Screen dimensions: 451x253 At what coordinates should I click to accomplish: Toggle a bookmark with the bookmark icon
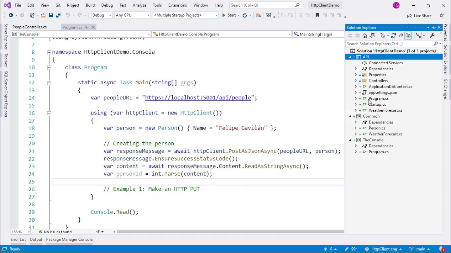coord(317,15)
